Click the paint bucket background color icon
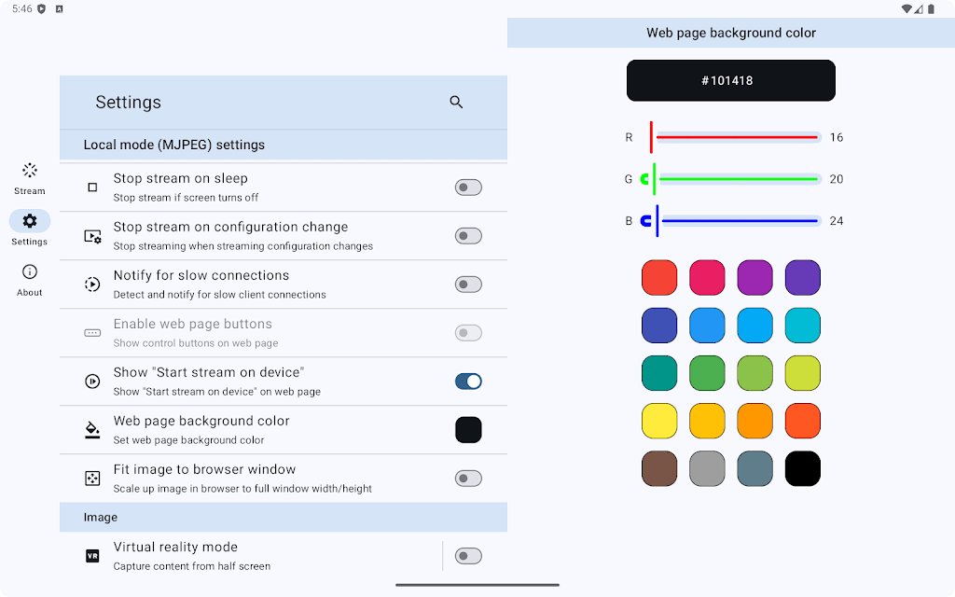Image resolution: width=955 pixels, height=597 pixels. [92, 430]
